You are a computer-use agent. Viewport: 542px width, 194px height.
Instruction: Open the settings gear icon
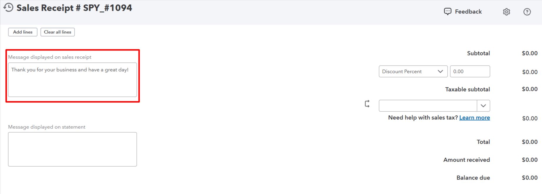[506, 12]
